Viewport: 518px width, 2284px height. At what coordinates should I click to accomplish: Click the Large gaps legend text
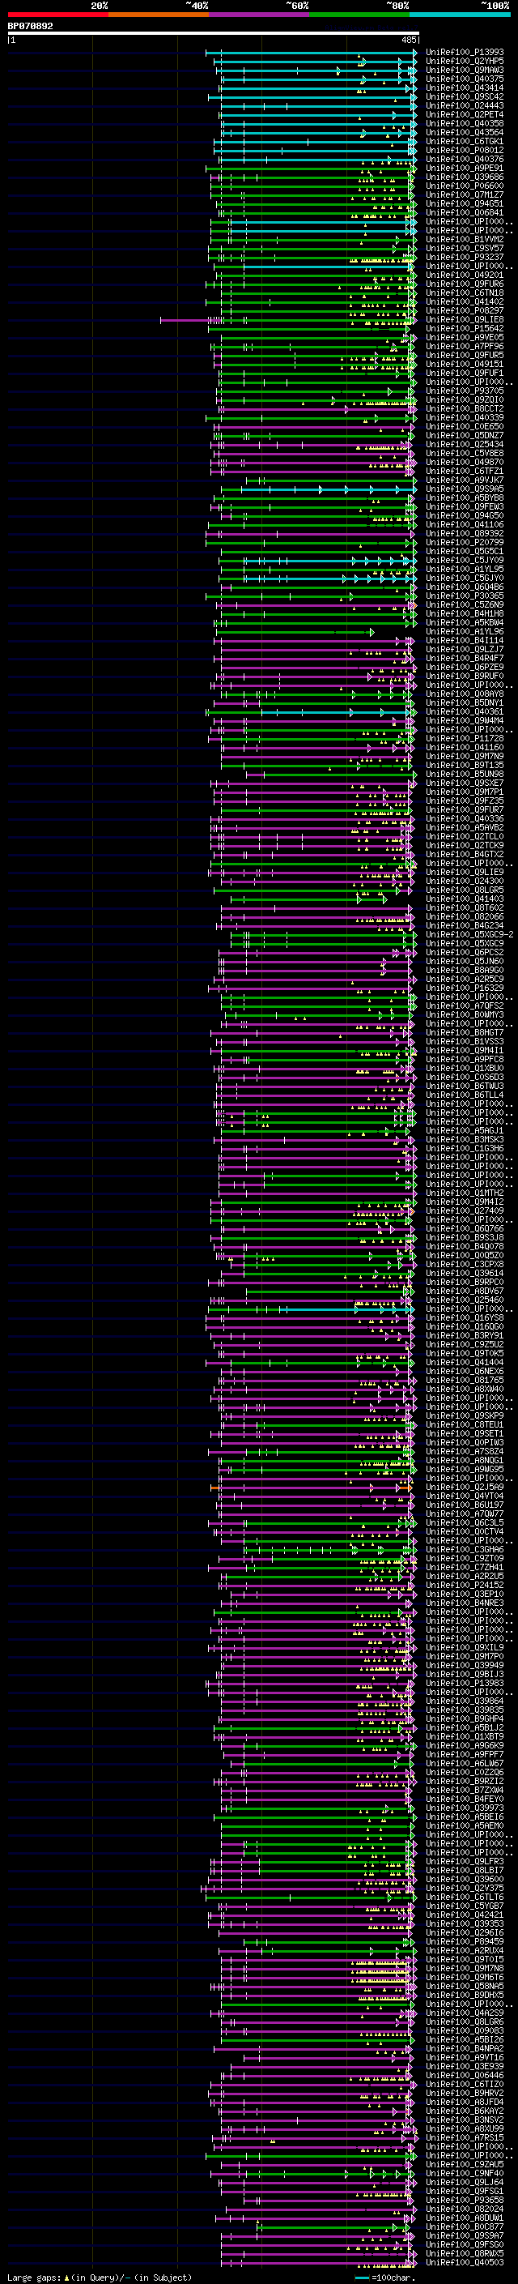coord(100,2277)
